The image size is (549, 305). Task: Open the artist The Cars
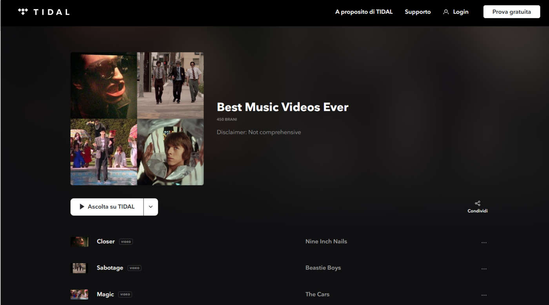[x=318, y=294]
